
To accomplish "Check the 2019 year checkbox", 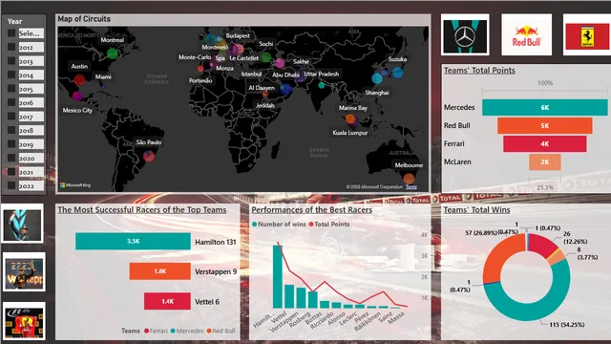I will click(x=11, y=144).
